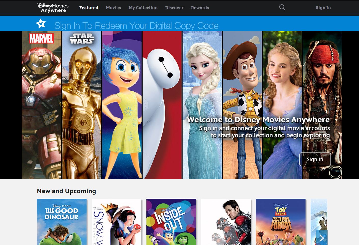Open the Ant-Man poster

[226, 222]
